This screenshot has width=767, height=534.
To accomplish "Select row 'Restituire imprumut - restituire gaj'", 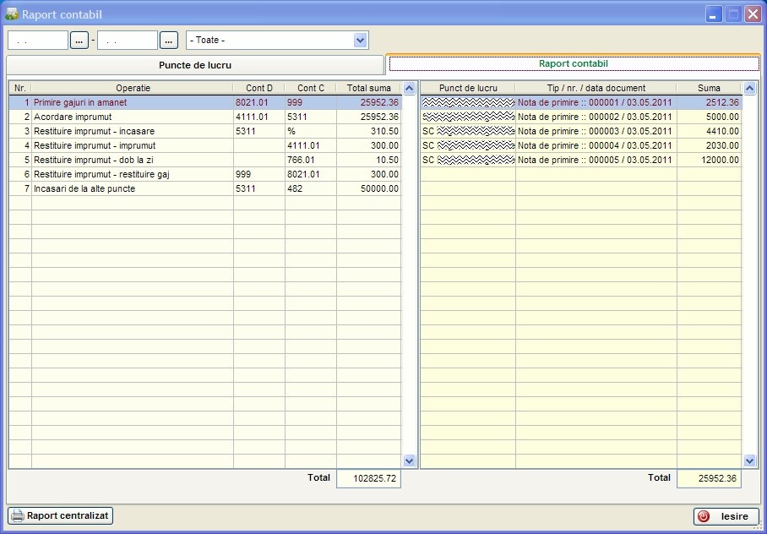I will [205, 174].
